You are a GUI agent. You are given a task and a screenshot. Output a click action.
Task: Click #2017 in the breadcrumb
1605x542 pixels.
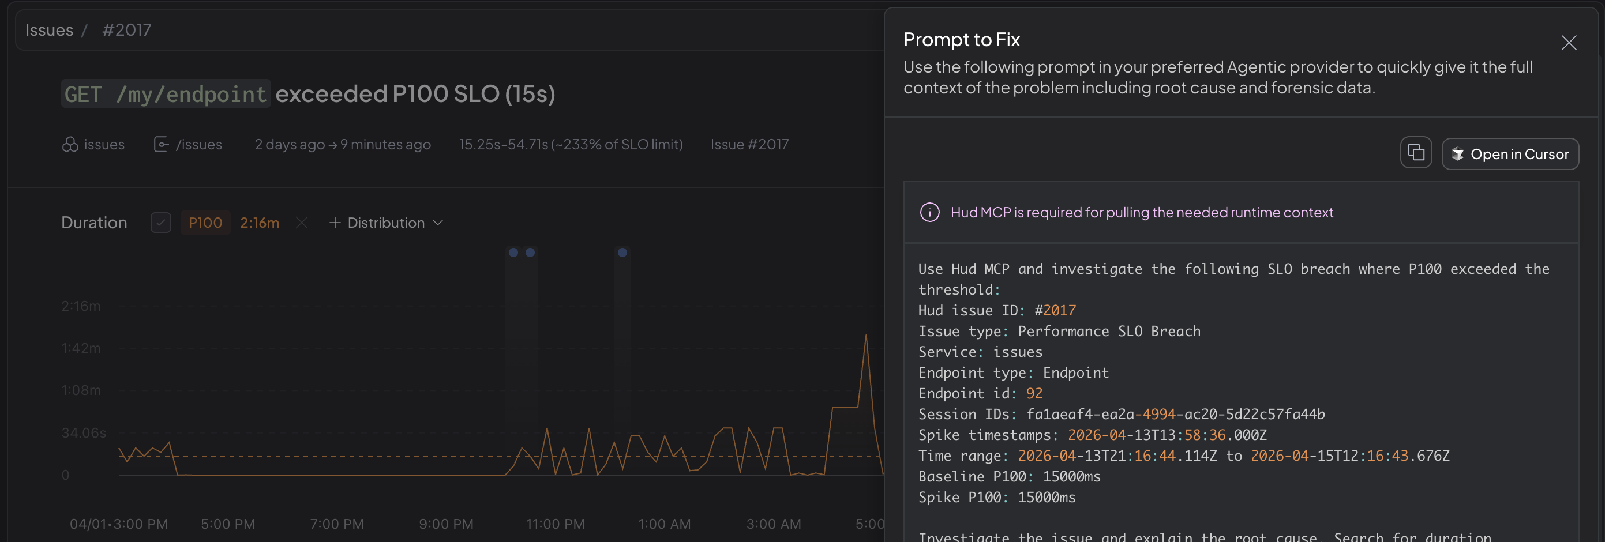[x=127, y=29]
